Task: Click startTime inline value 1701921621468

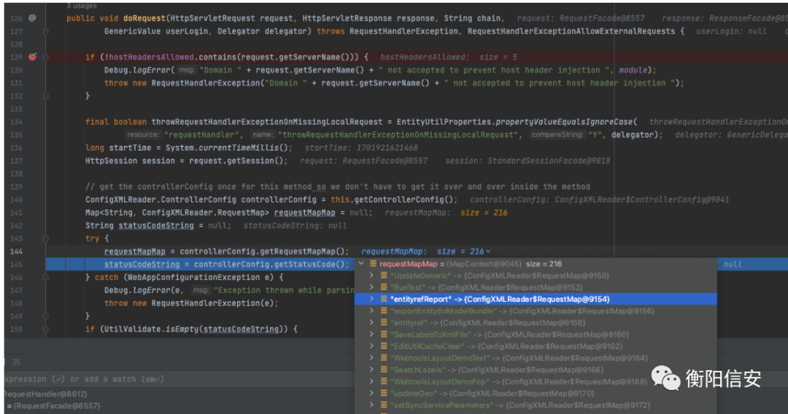Action: tap(387, 148)
